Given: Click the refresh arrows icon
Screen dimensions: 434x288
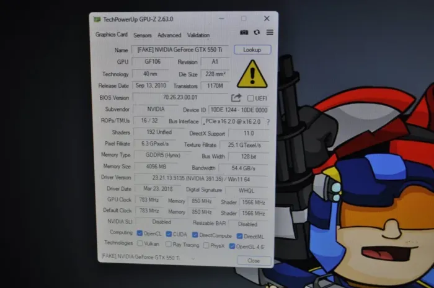Looking at the screenshot, I should pos(257,33).
